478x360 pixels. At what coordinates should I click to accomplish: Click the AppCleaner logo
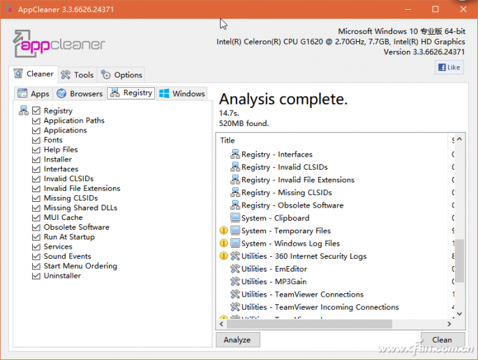point(59,43)
